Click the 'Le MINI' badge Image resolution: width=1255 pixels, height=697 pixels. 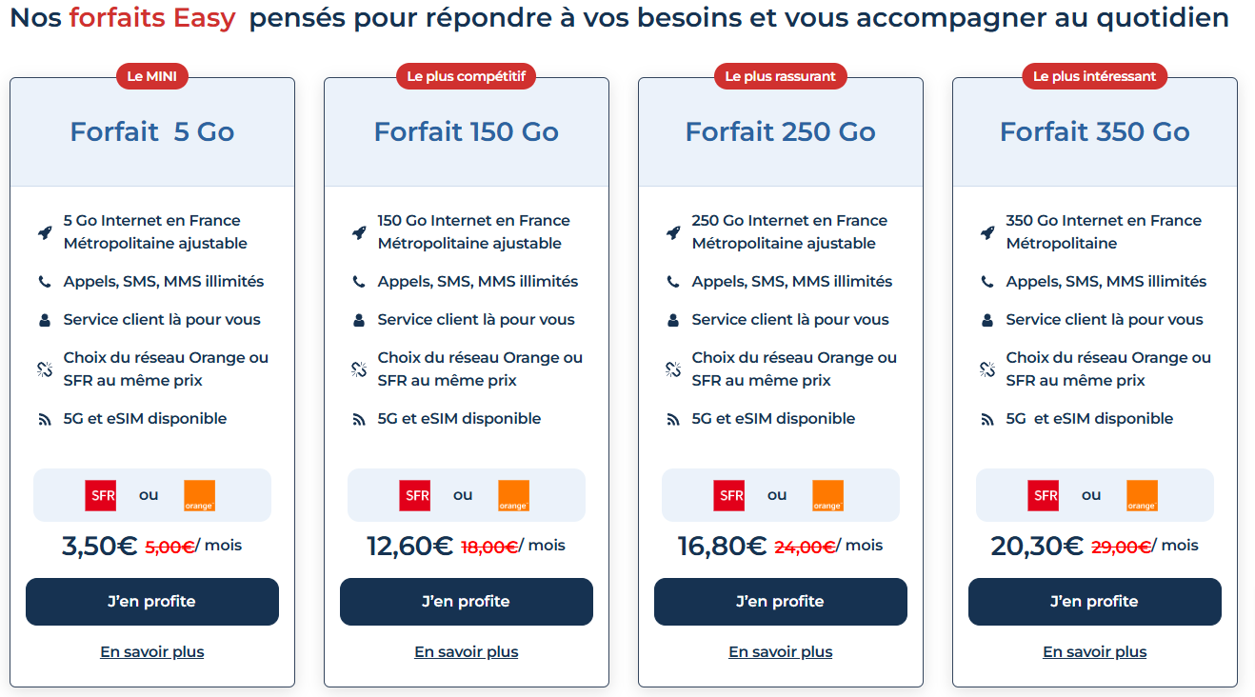tap(151, 75)
